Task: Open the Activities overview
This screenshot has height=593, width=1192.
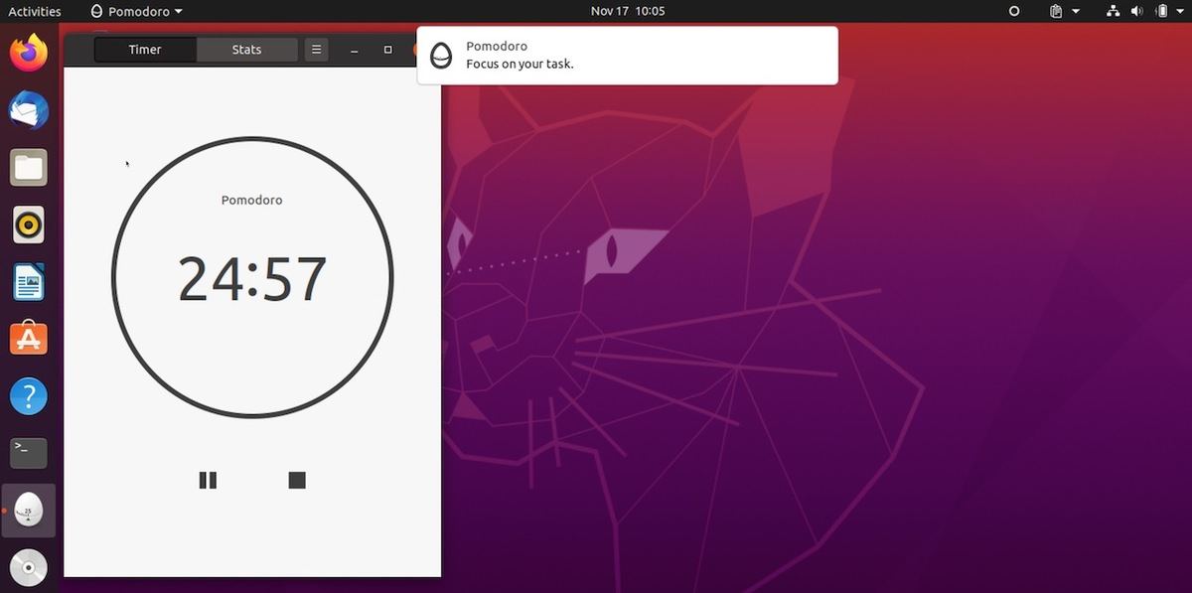Action: tap(35, 11)
